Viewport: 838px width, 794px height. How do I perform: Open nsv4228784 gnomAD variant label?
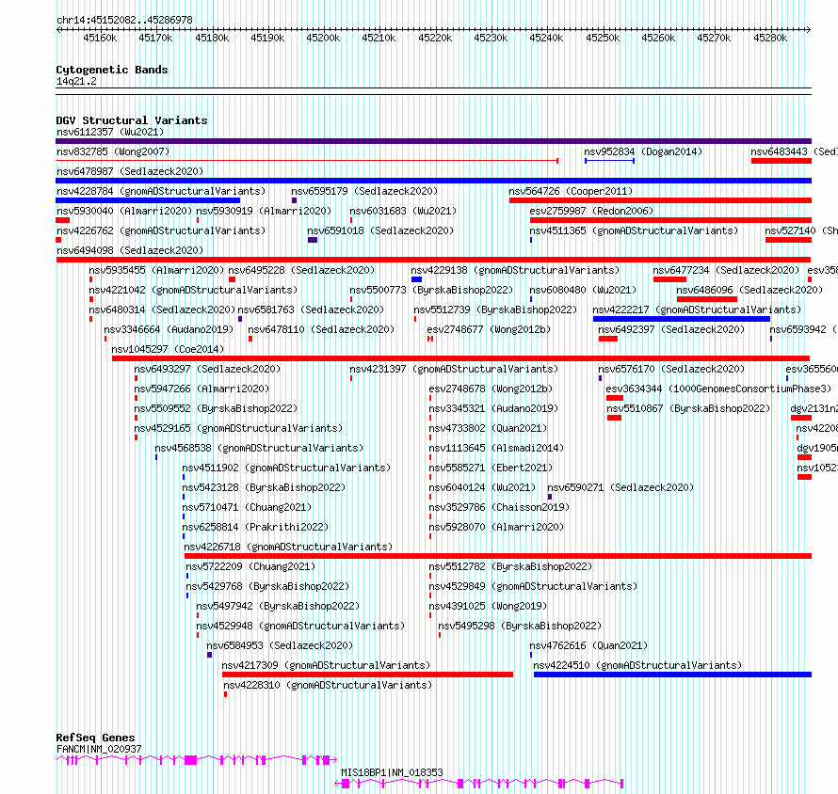[161, 191]
